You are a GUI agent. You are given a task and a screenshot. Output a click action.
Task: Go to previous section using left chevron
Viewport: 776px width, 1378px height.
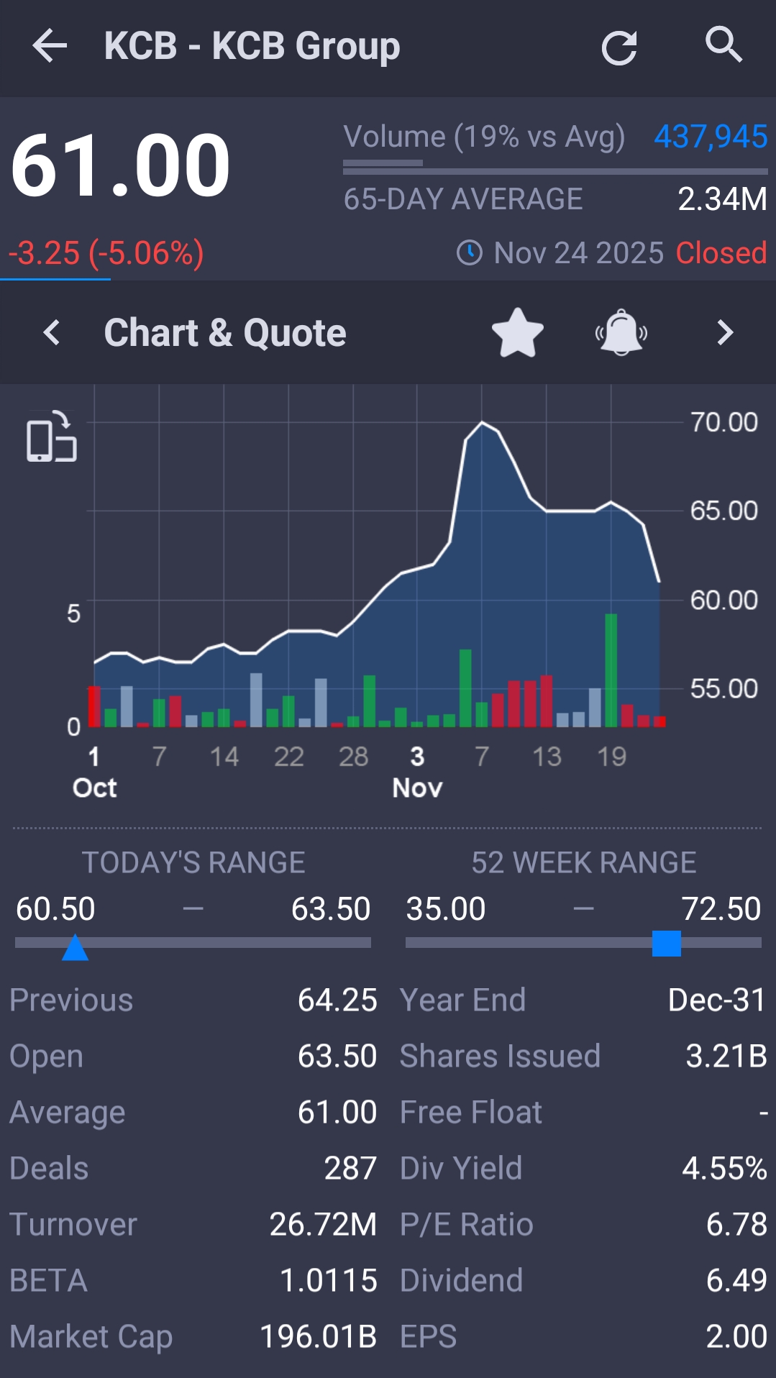[52, 333]
